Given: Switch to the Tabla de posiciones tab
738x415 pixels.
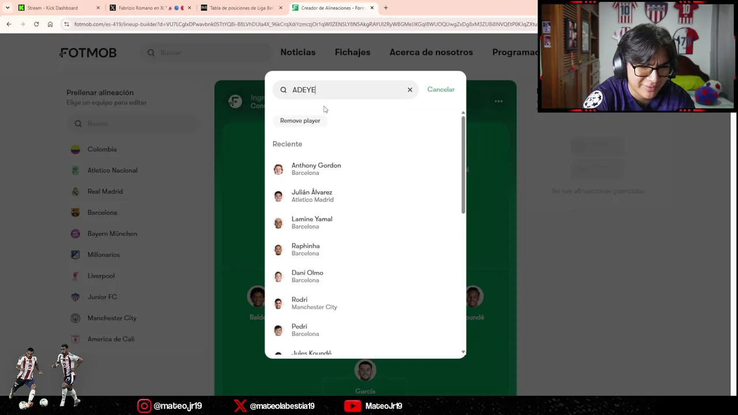Looking at the screenshot, I should point(241,8).
